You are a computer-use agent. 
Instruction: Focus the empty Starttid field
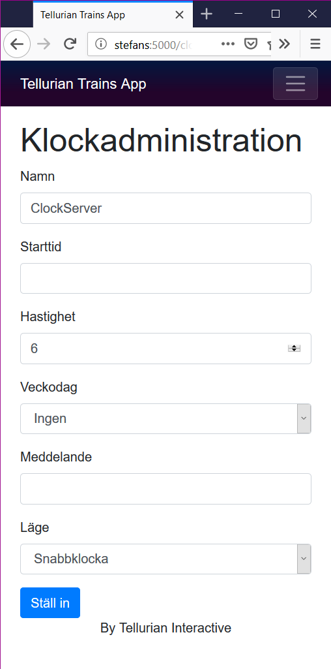point(165,278)
